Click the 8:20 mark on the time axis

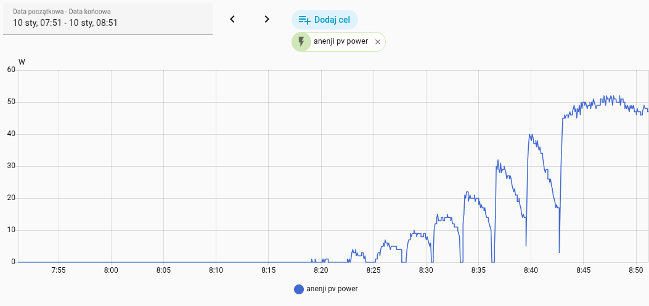(x=320, y=270)
